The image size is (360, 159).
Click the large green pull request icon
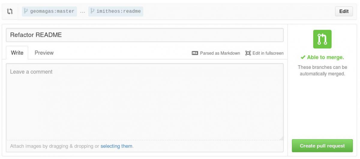322,39
